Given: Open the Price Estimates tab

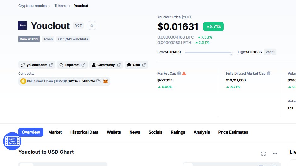Looking at the screenshot, I should pos(233,132).
